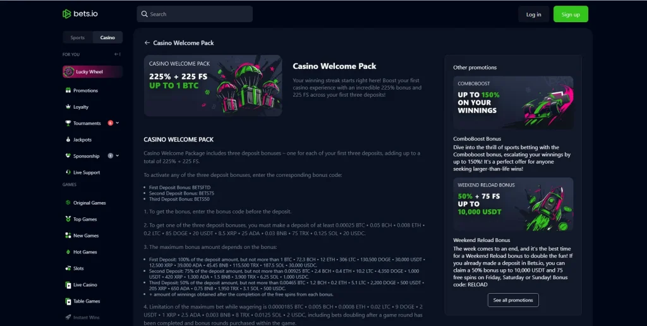Screen dimensions: 647x326
Task: Open the Weekend Reload Bonus banner
Action: click(513, 204)
